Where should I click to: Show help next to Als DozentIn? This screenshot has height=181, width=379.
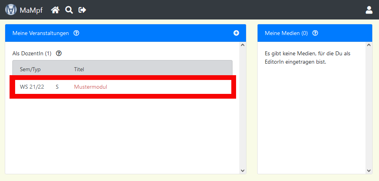(x=59, y=53)
